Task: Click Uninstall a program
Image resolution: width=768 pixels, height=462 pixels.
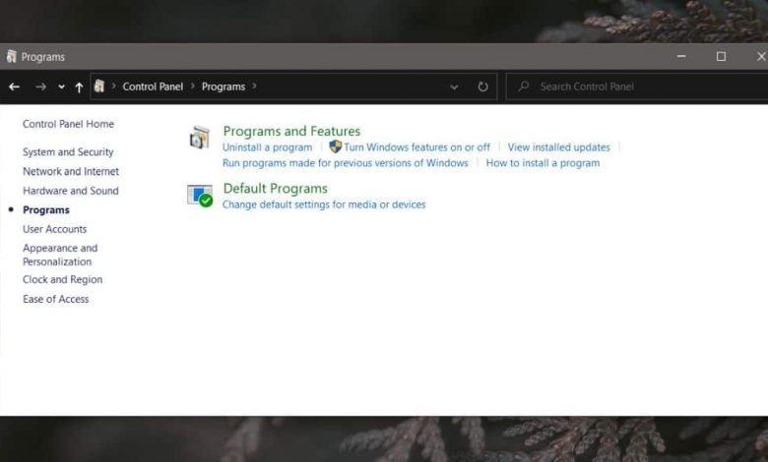Action: tap(267, 147)
